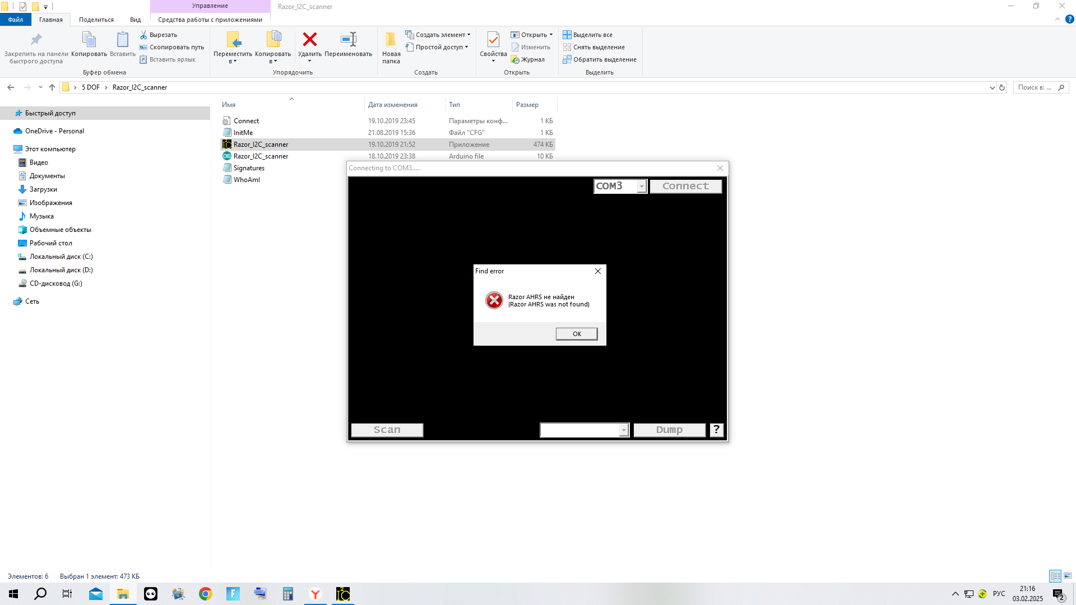Click the Up one level arrow
The width and height of the screenshot is (1076, 605).
point(52,87)
